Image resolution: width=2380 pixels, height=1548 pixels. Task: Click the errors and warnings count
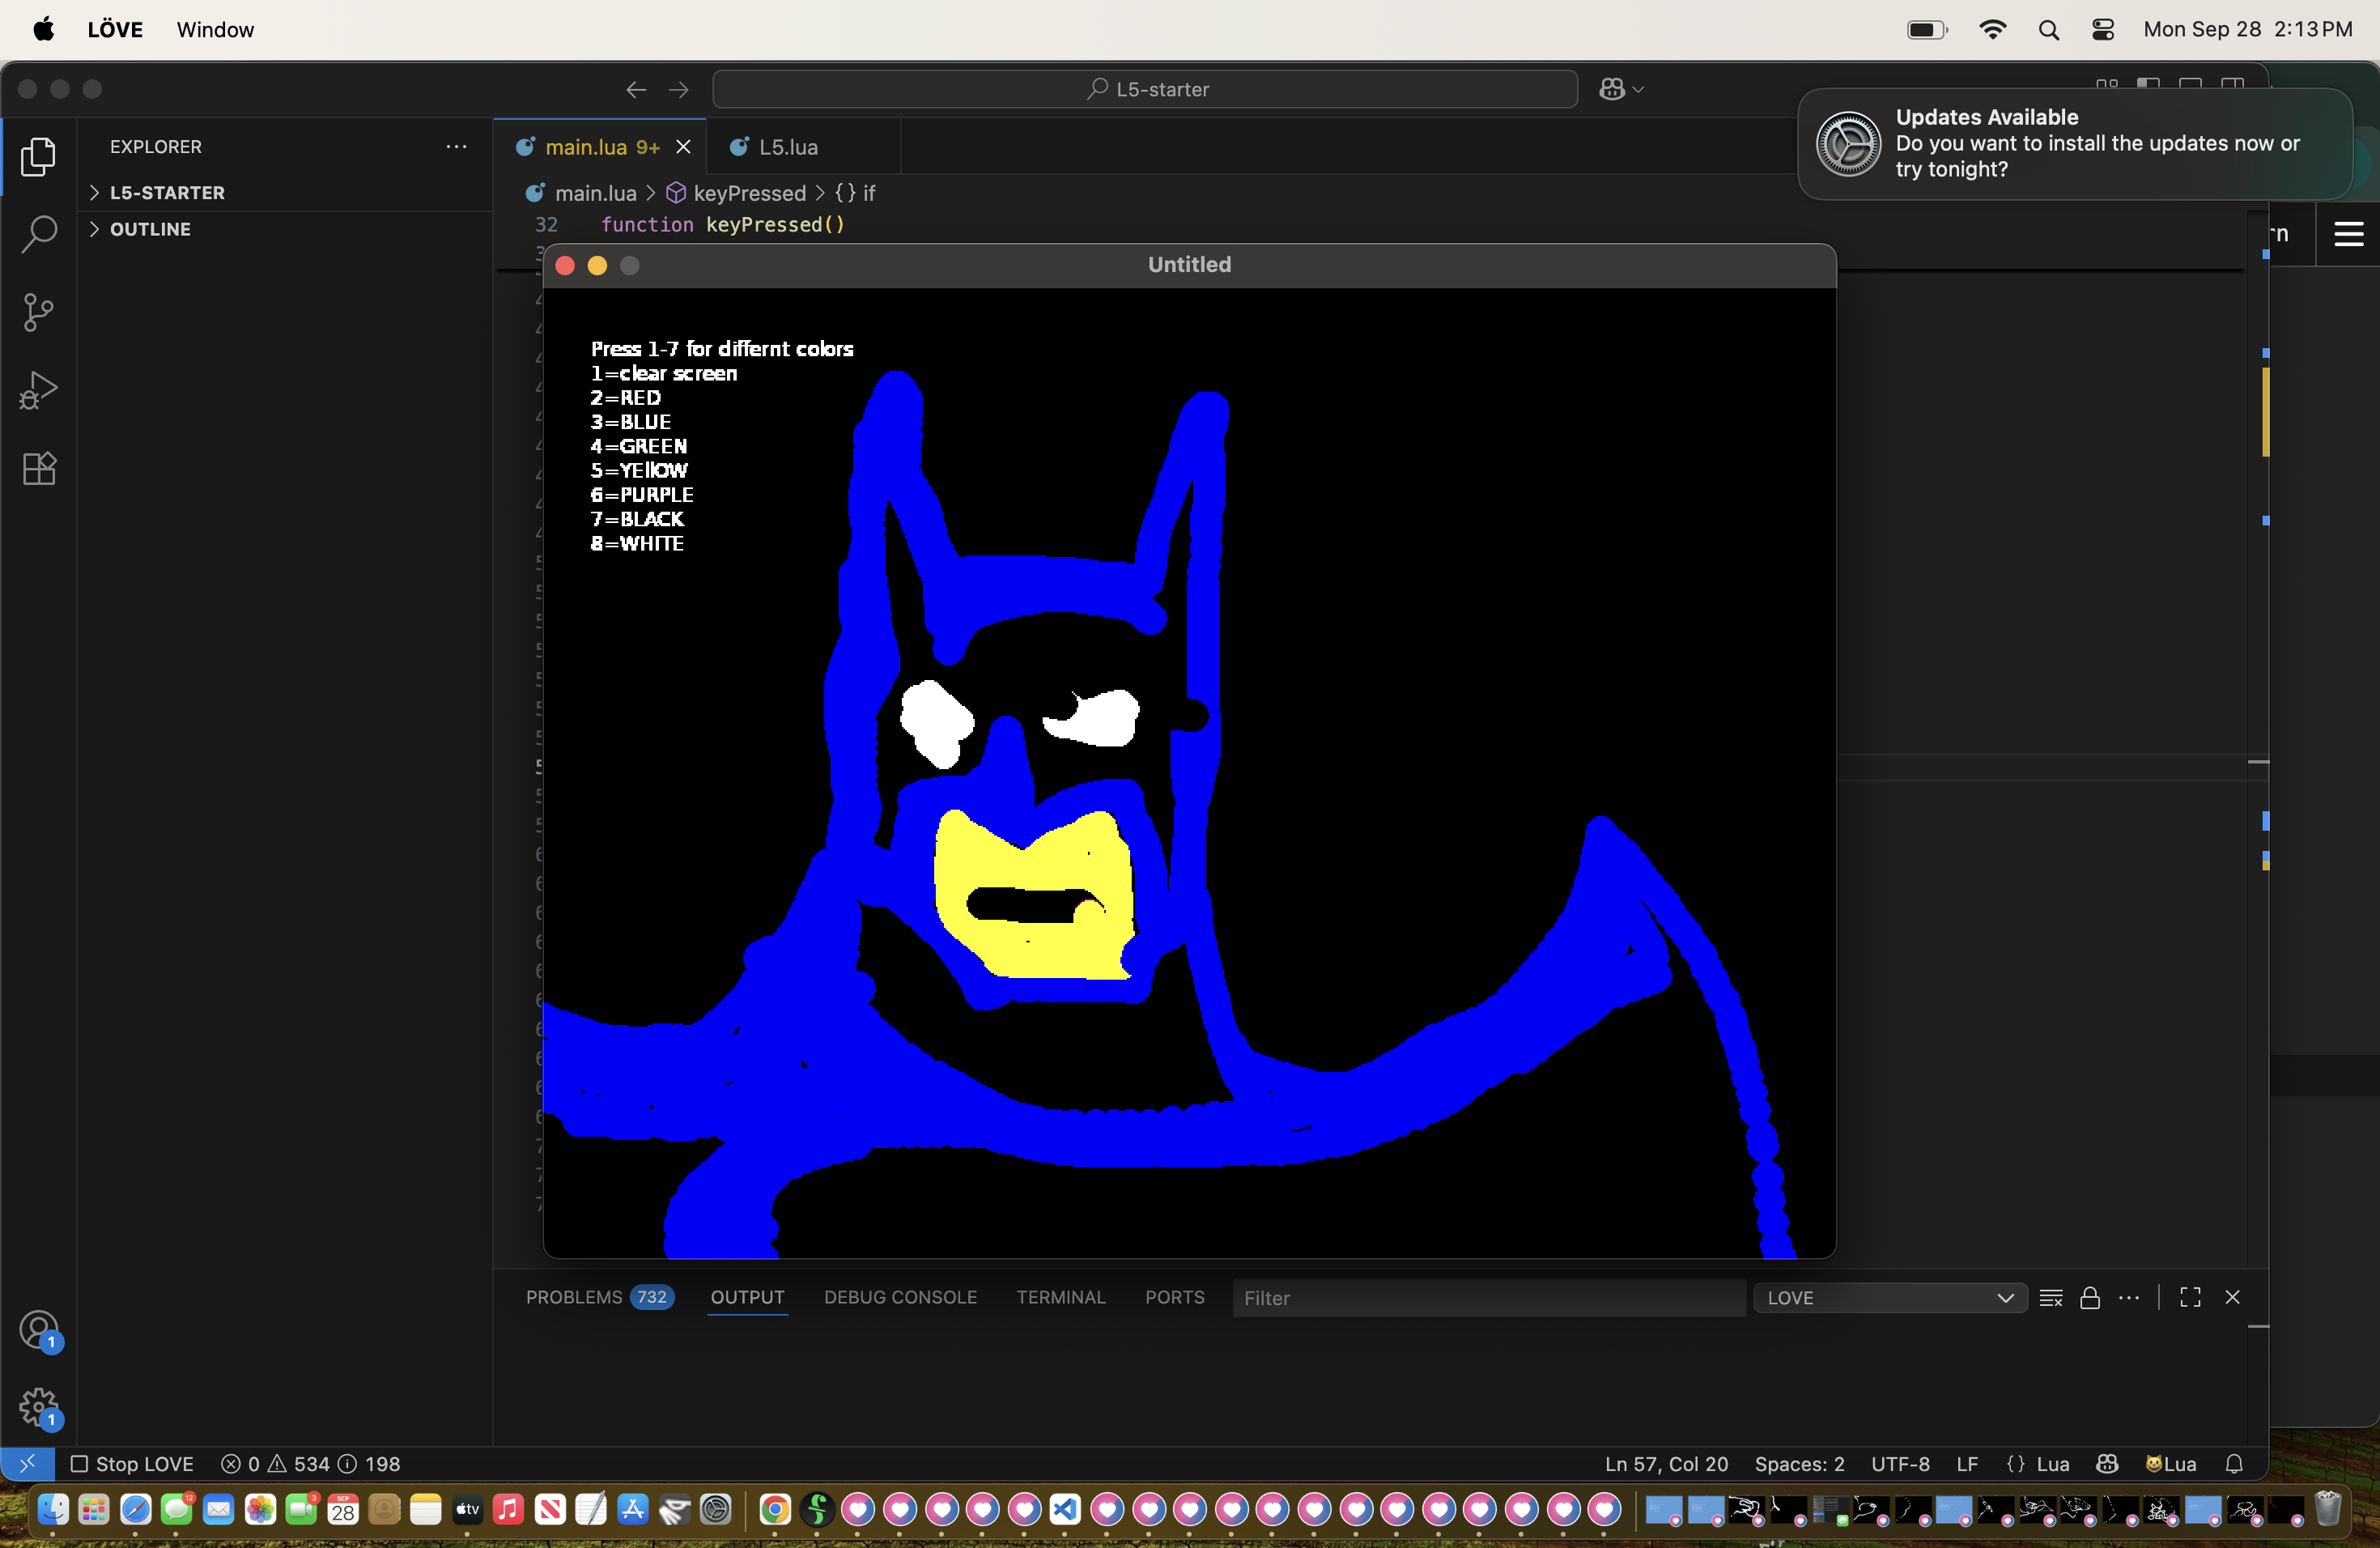(310, 1463)
